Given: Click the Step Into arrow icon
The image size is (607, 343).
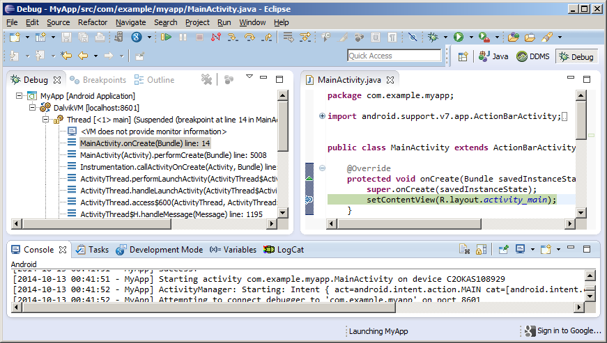Looking at the screenshot, I should point(233,37).
